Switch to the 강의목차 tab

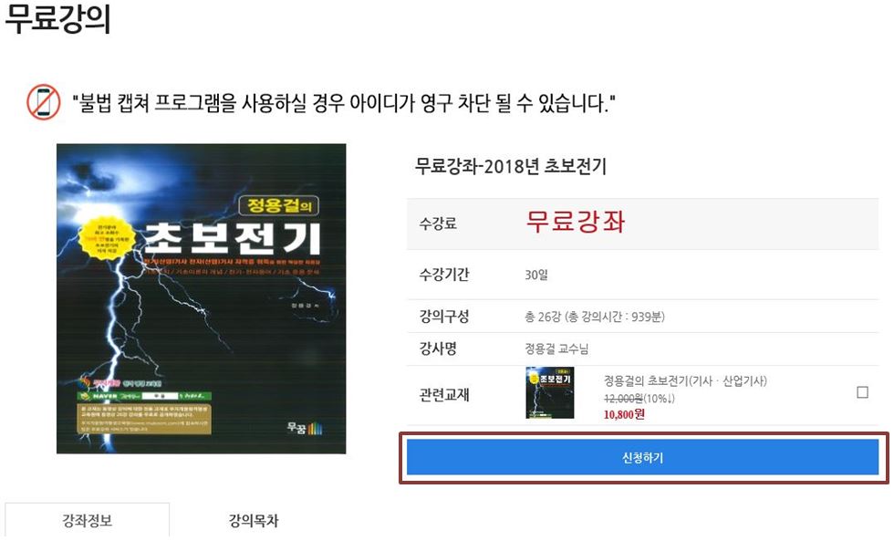[254, 521]
